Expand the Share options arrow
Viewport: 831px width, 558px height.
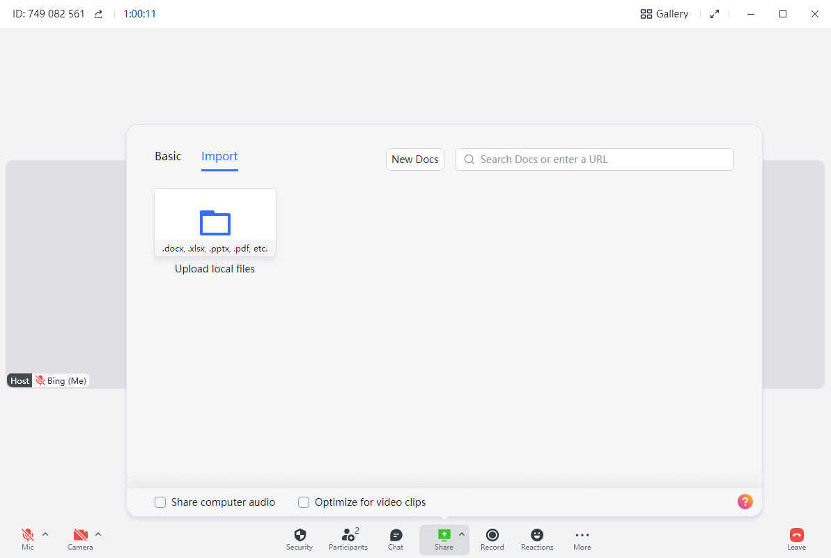[461, 534]
